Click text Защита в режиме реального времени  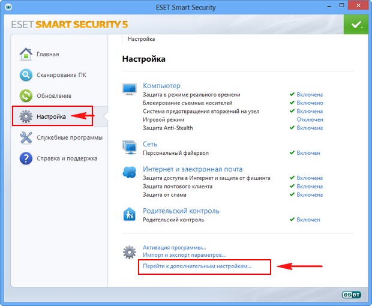[191, 95]
